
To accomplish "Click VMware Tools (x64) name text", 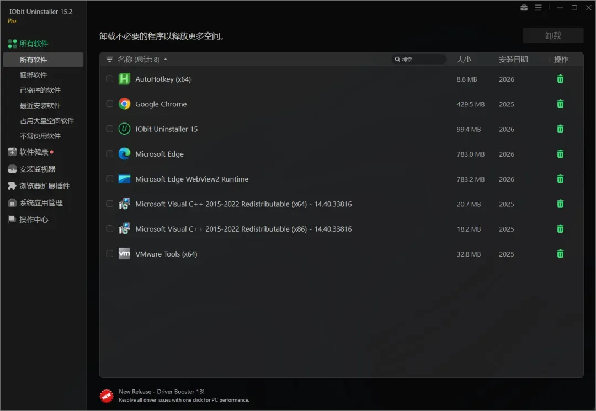I will [x=166, y=254].
